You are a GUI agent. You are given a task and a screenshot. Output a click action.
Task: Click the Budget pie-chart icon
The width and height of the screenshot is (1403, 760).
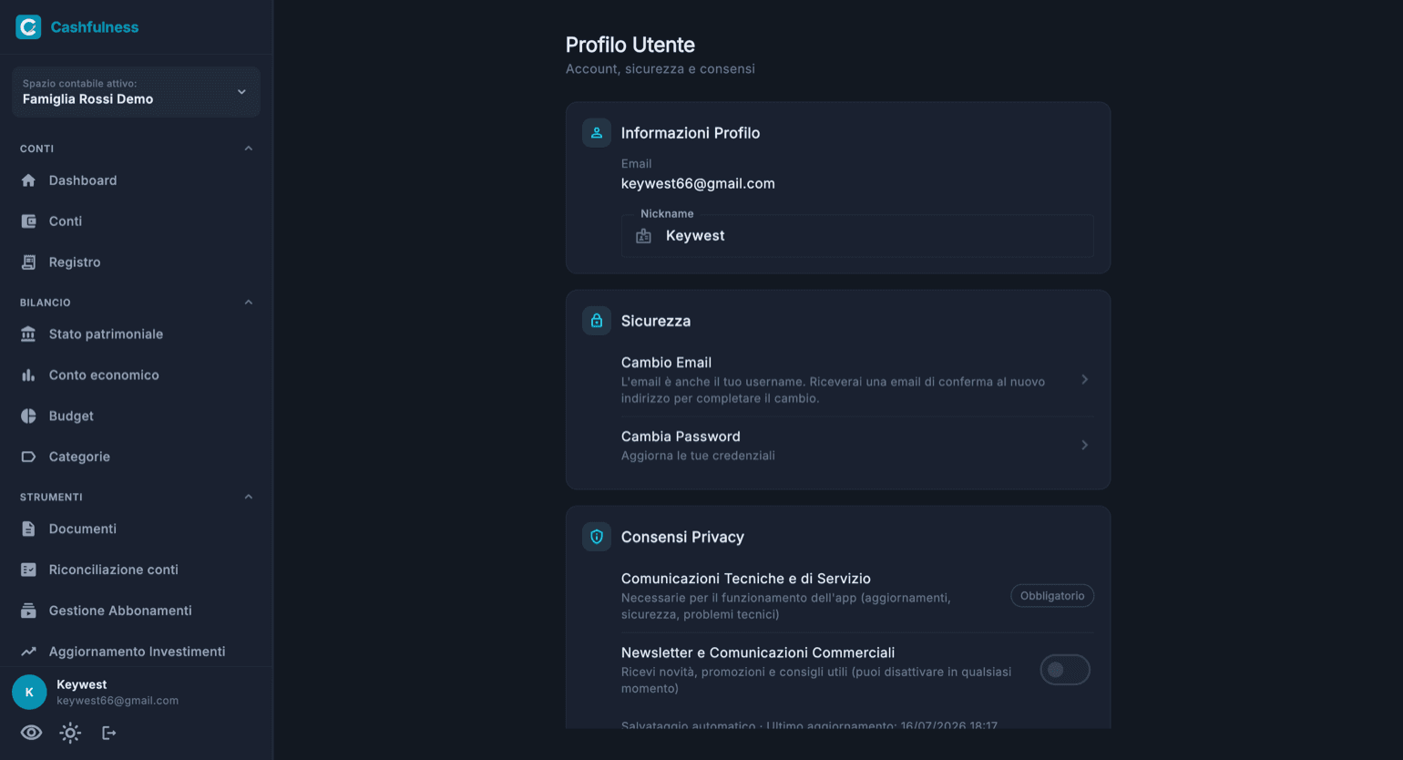[x=28, y=416]
